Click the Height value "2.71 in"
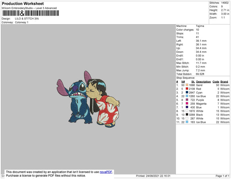The height and width of the screenshot is (179, 231). point(225,10)
